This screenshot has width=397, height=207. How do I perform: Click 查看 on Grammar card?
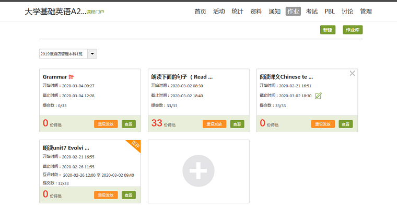129,124
